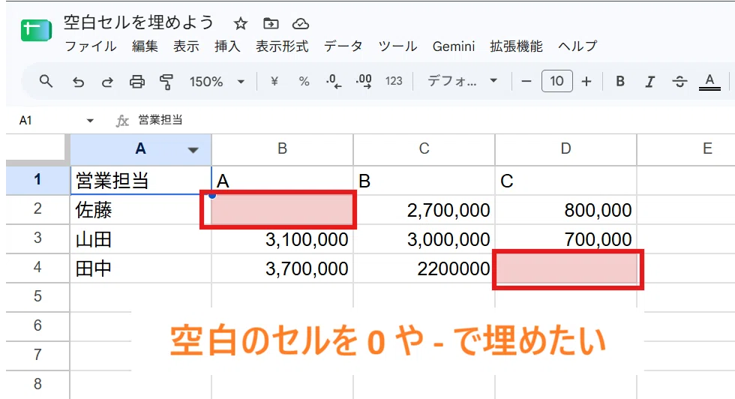Toggle bold formatting
Viewport: 735px width, 399px height.
coord(620,82)
